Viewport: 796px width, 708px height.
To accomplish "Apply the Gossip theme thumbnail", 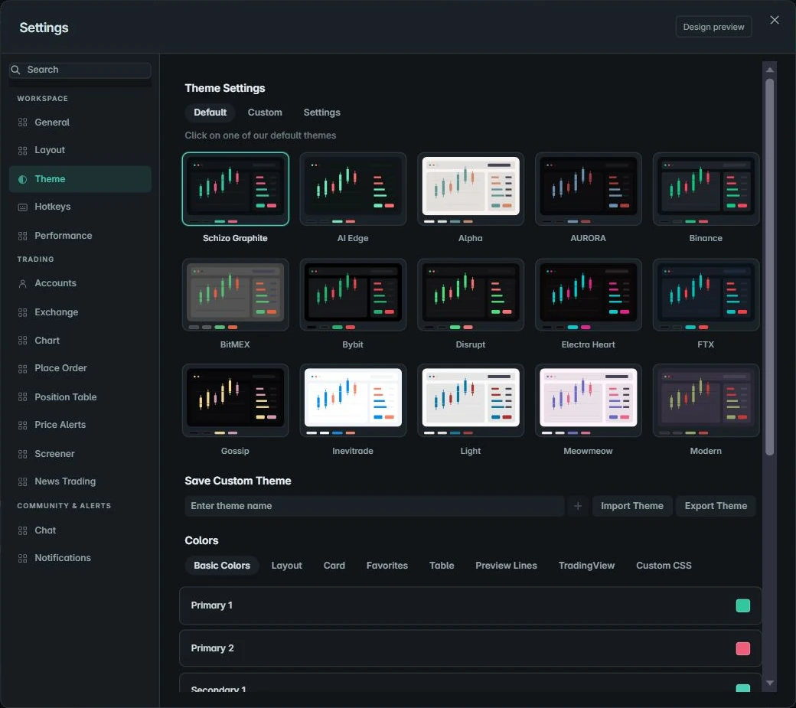I will pyautogui.click(x=235, y=400).
